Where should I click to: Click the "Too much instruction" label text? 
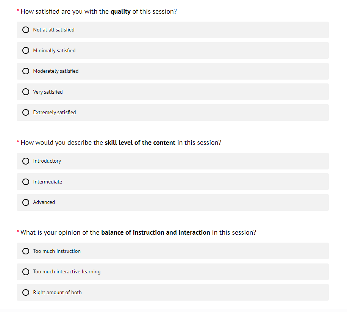pos(57,251)
